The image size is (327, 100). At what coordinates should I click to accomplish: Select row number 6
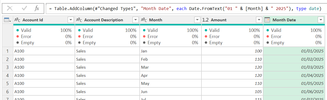pos(7,92)
